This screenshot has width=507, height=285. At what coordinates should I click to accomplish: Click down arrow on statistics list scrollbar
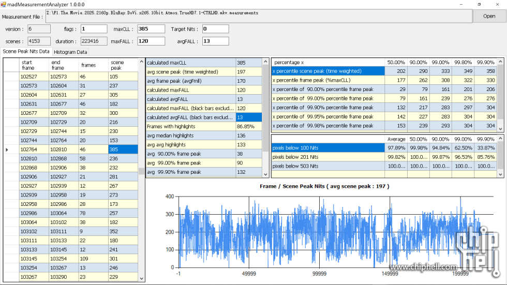pos(266,174)
